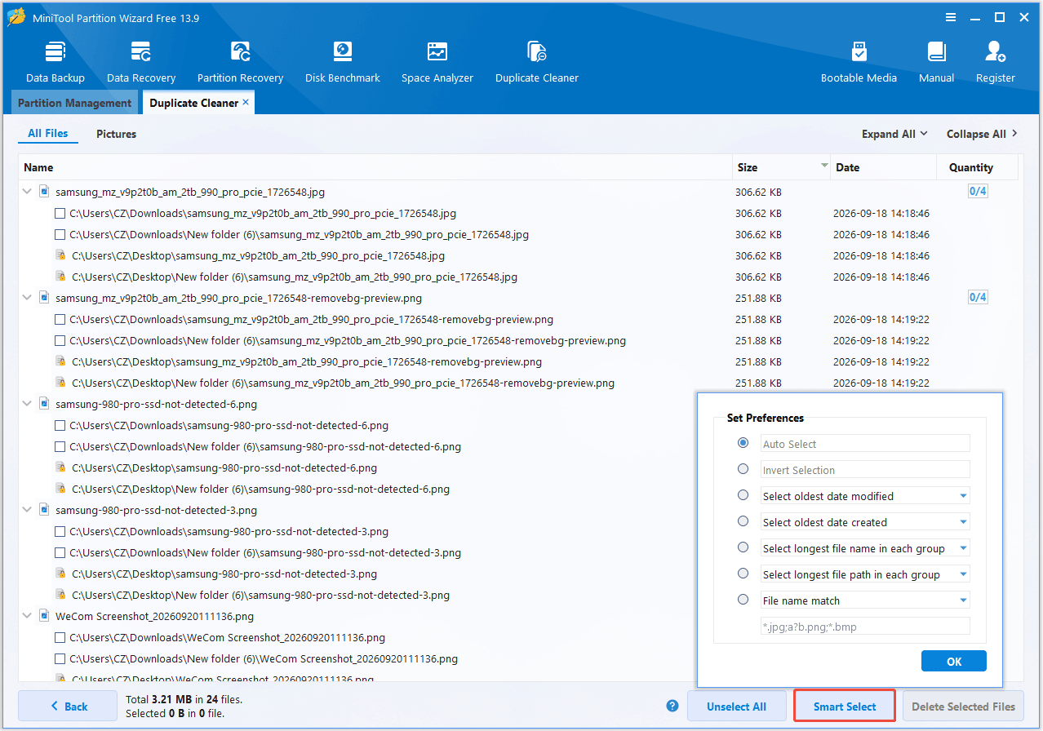
Task: Sort by Date column header
Action: coord(883,167)
